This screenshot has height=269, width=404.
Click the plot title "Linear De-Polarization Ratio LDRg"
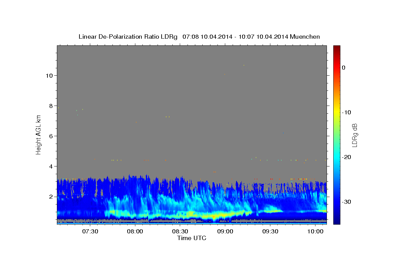pyautogui.click(x=128, y=37)
